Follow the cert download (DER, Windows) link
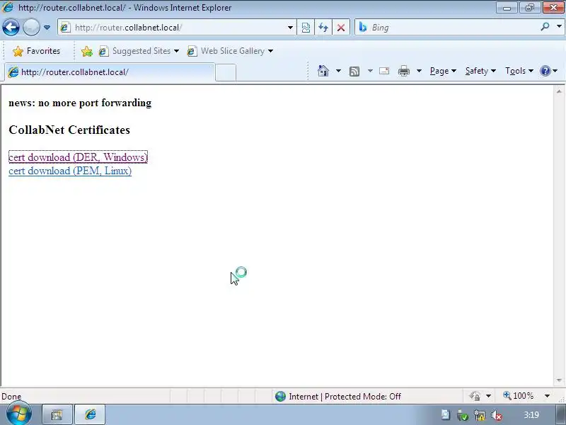Screen dimensions: 566x425 pos(78,157)
